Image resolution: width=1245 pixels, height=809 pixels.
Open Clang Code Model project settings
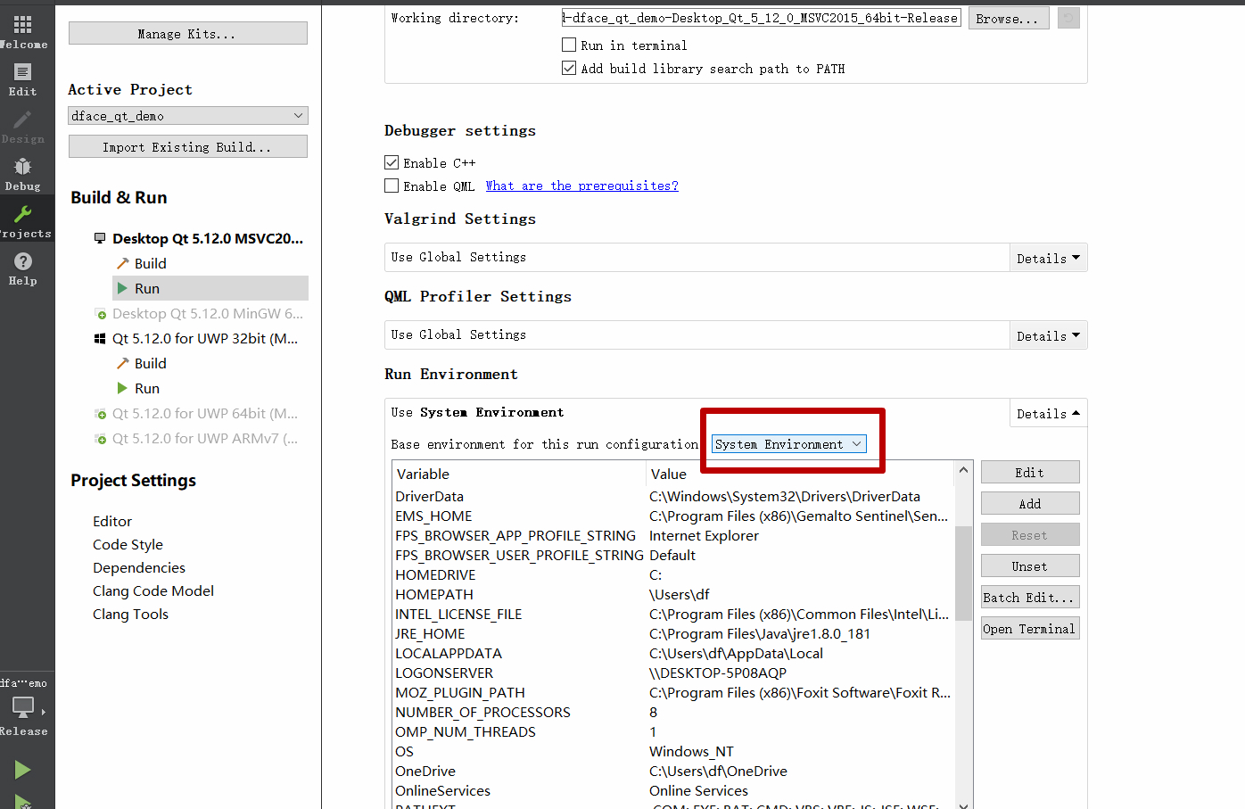[153, 591]
